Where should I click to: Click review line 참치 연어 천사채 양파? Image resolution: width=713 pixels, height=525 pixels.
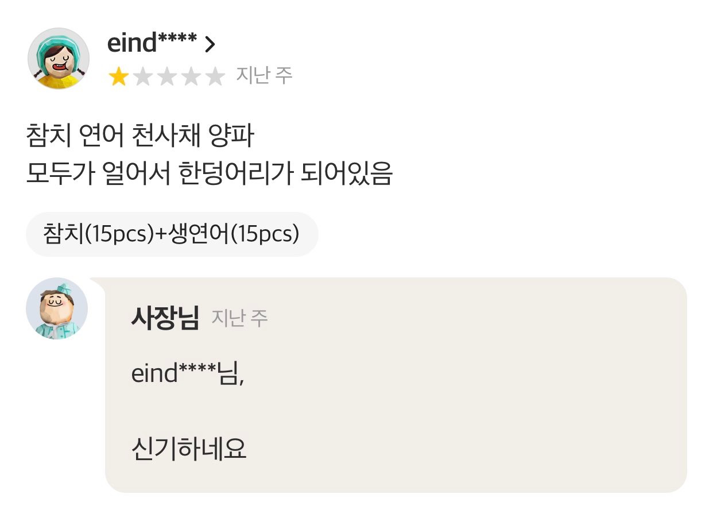tap(140, 137)
